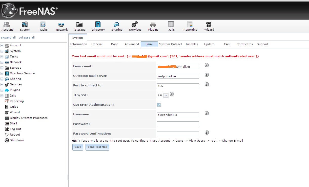Expand the Network tree node

click(x=2, y=62)
